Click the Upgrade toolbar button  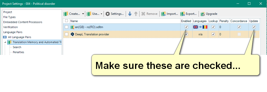pos(209,14)
